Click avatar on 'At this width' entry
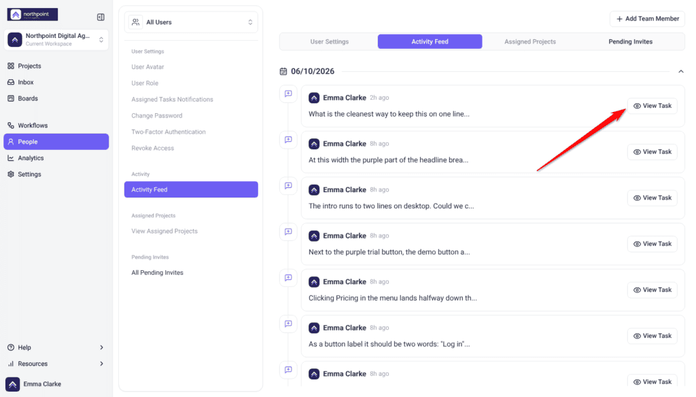696x397 pixels. click(x=314, y=144)
